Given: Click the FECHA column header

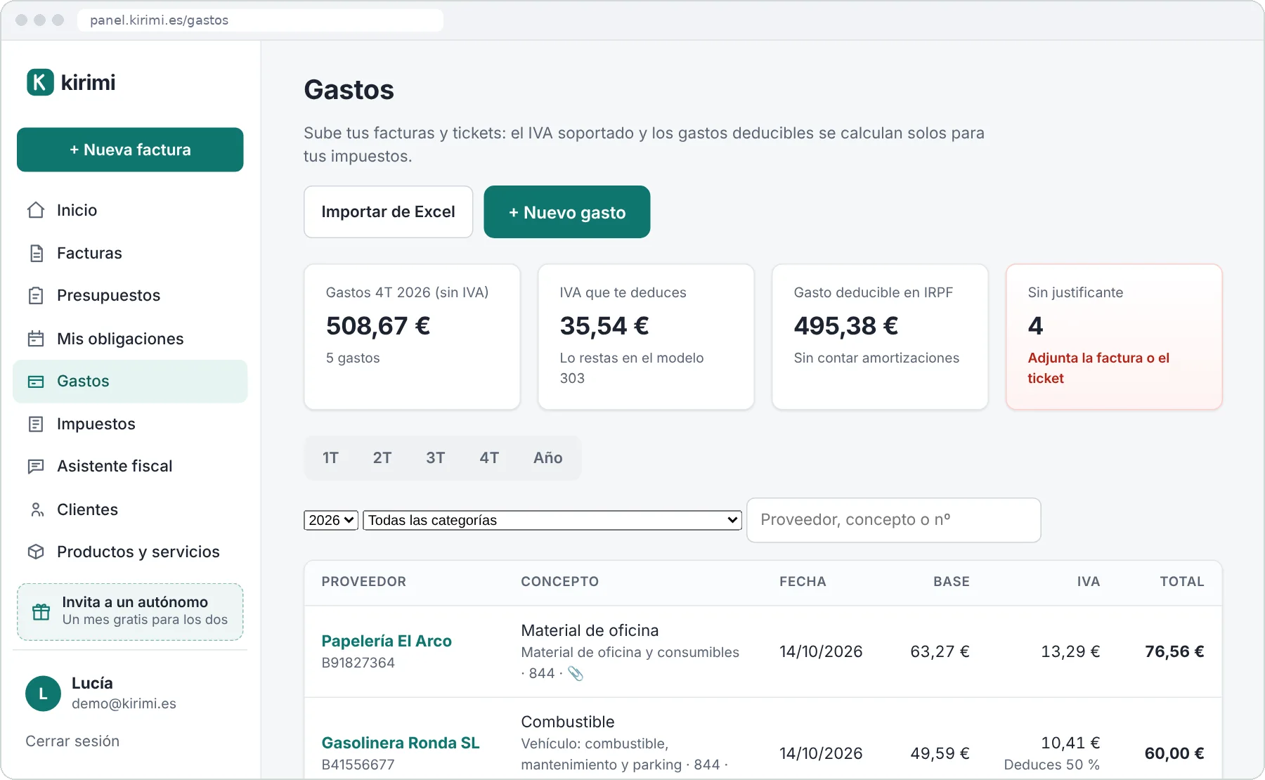Looking at the screenshot, I should (x=803, y=582).
